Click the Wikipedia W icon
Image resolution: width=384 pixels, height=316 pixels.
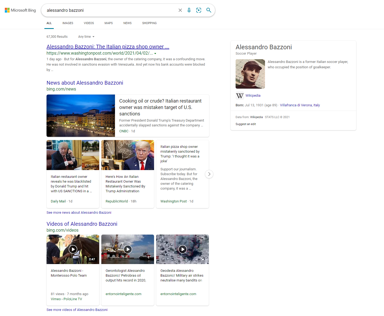pyautogui.click(x=240, y=96)
